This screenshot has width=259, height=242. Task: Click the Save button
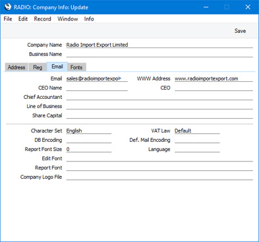point(240,31)
